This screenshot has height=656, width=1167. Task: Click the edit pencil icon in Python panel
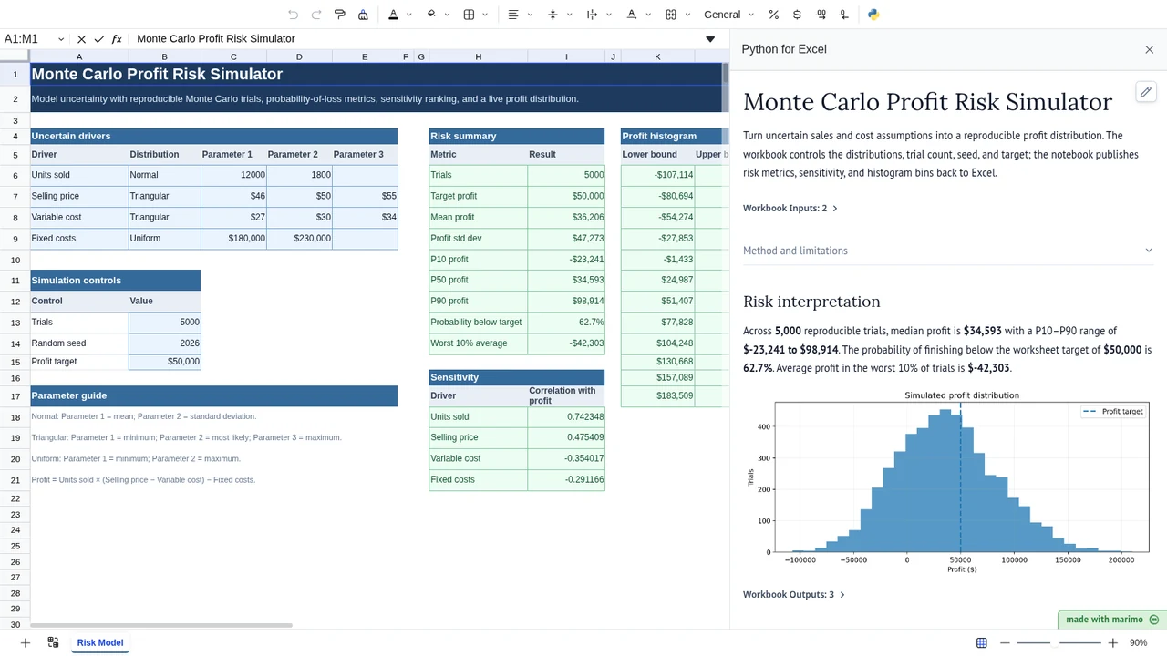1146,91
